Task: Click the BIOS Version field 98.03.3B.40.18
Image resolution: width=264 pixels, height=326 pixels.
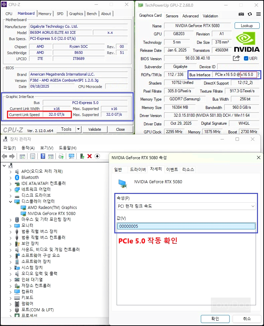Action: click(x=197, y=58)
